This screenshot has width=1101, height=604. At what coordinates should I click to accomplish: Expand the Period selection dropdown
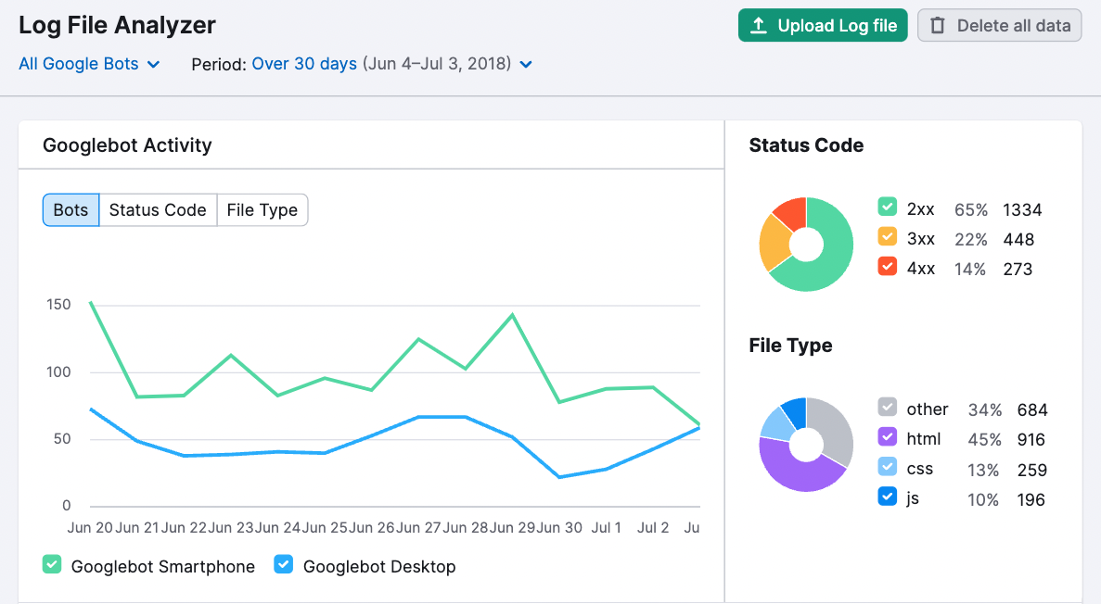click(304, 63)
